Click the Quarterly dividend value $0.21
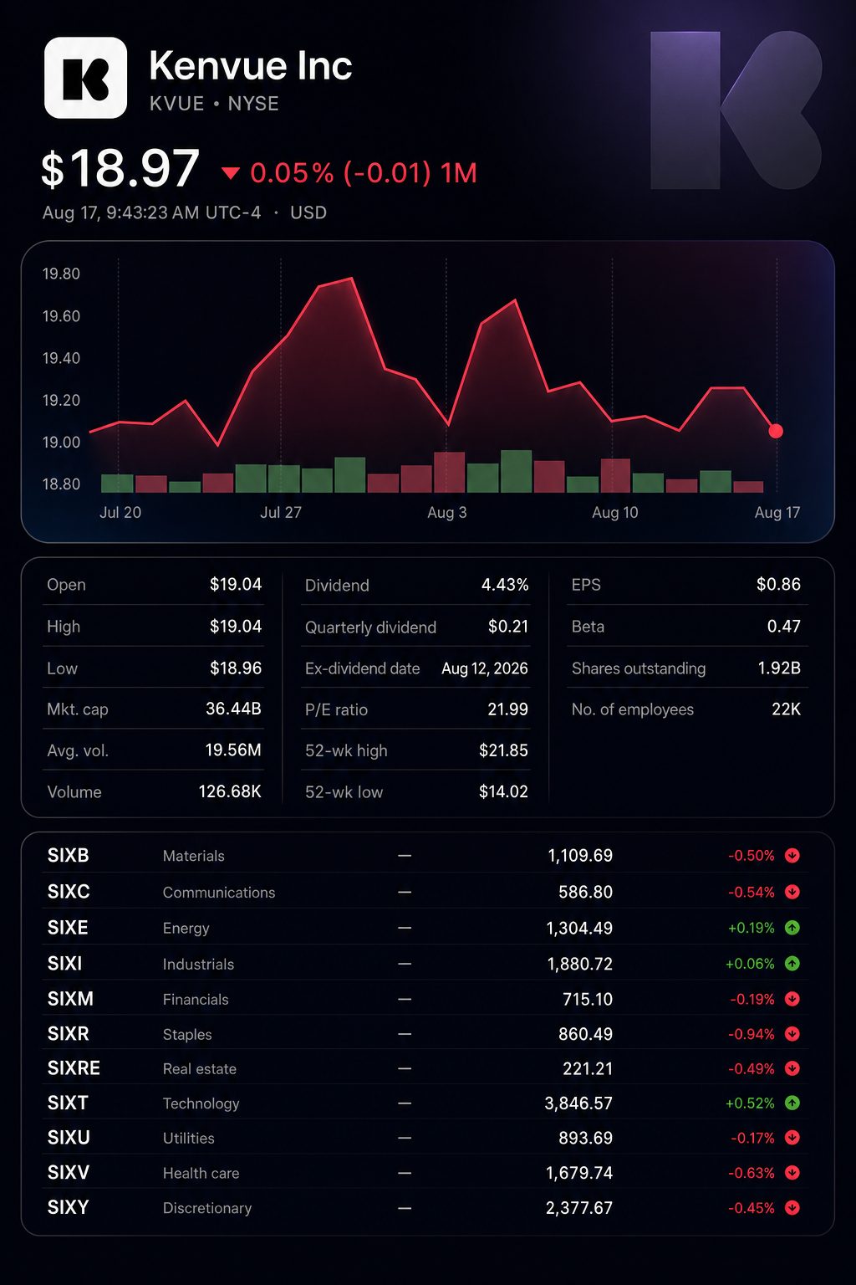Image resolution: width=856 pixels, height=1285 pixels. tap(508, 627)
